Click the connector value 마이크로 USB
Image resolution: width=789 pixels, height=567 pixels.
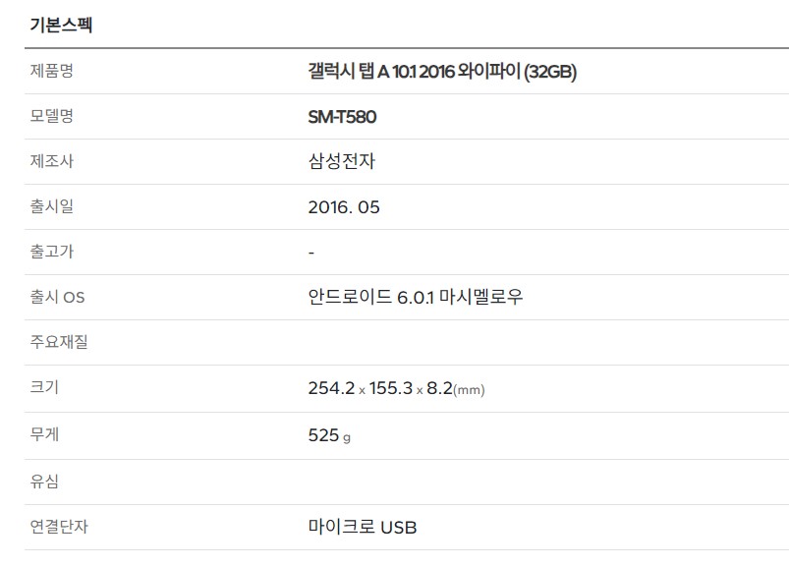click(363, 527)
